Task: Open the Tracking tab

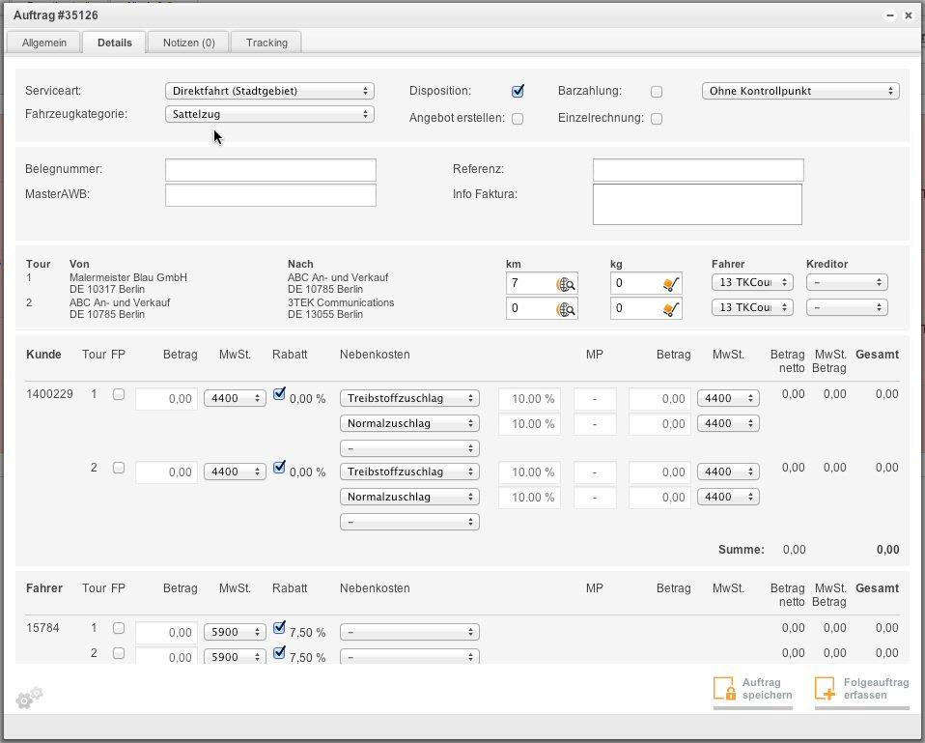Action: click(266, 43)
